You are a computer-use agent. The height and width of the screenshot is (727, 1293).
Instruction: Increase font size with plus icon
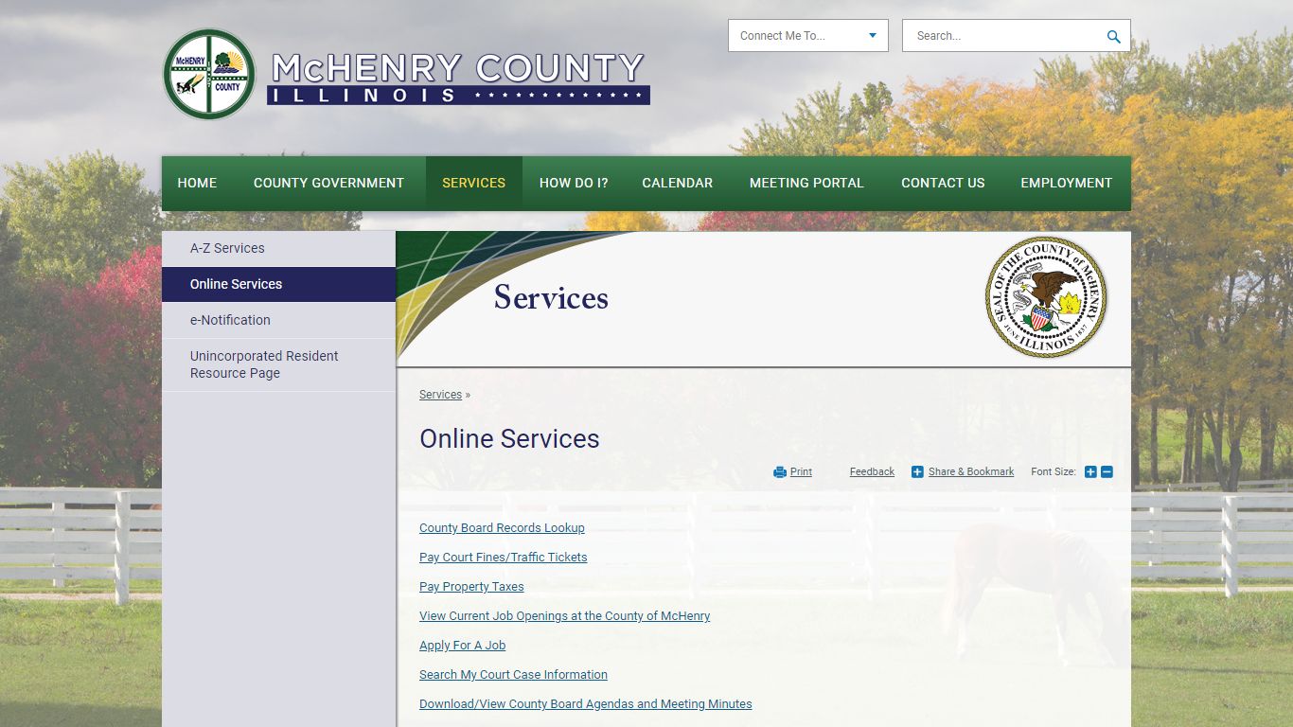(1090, 471)
